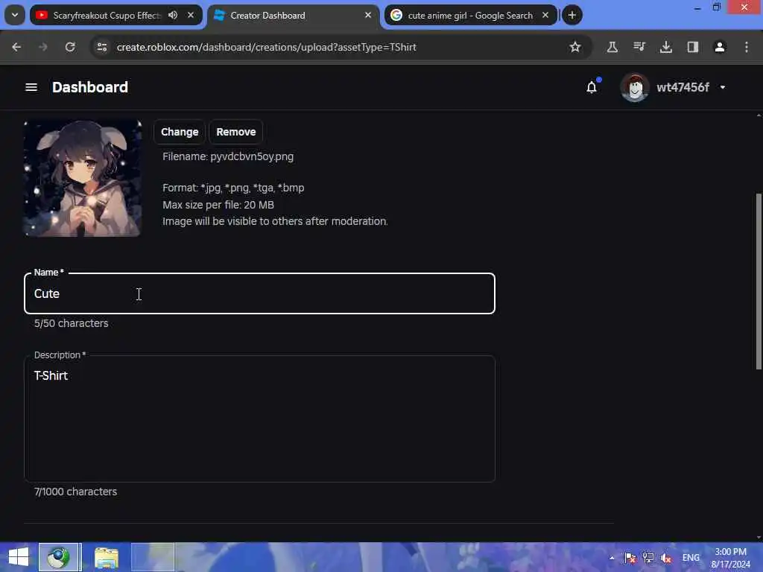The height and width of the screenshot is (572, 763).
Task: Click the ENG language indicator
Action: point(691,558)
